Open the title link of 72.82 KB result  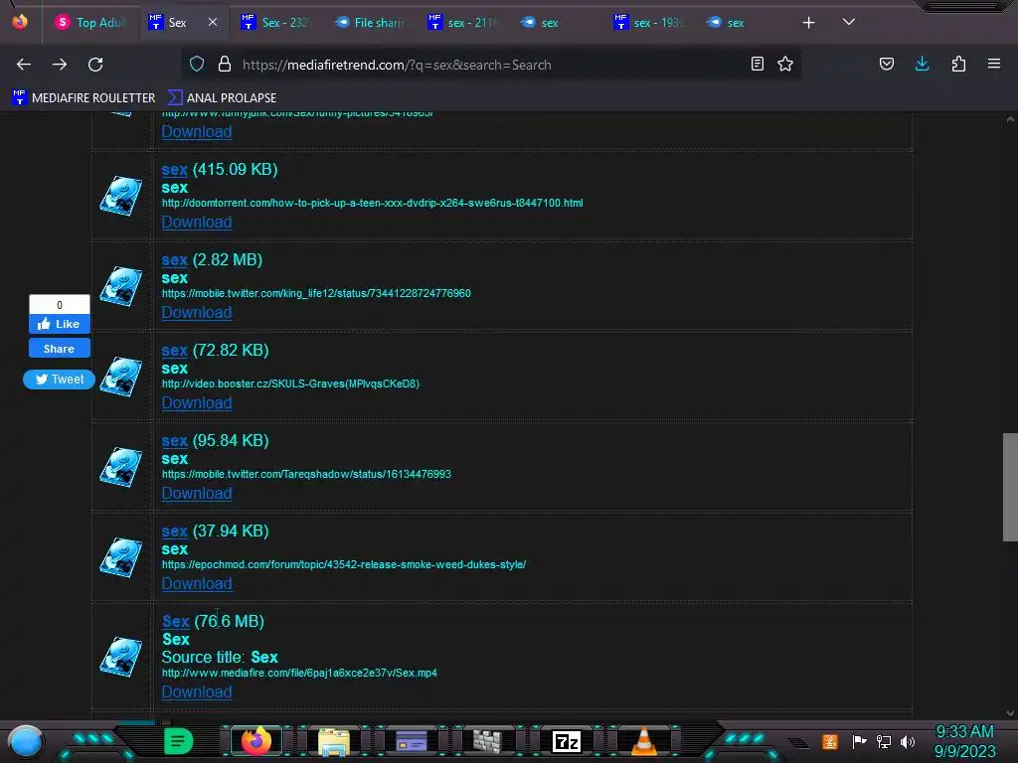(x=175, y=351)
